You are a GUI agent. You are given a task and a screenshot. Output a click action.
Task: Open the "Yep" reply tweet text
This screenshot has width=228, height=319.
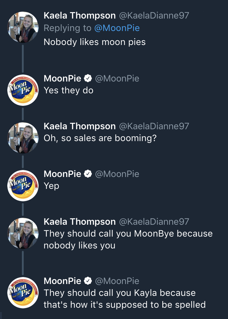pyautogui.click(x=51, y=186)
